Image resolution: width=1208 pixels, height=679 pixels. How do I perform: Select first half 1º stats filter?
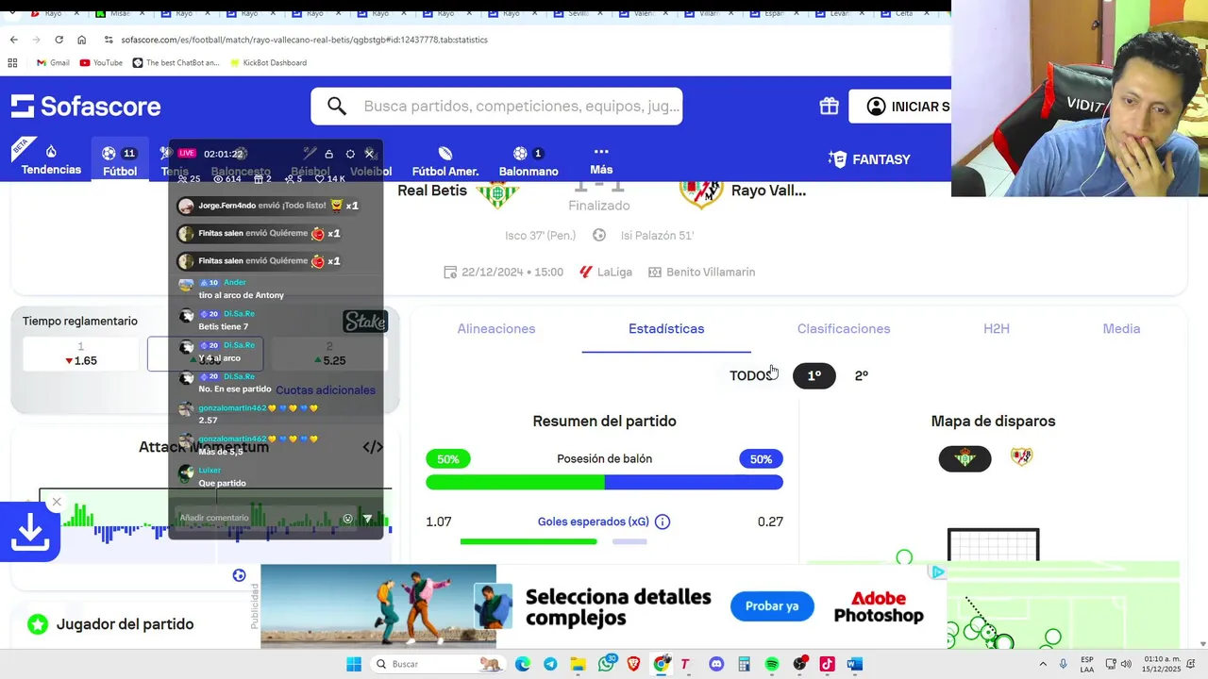coord(814,375)
